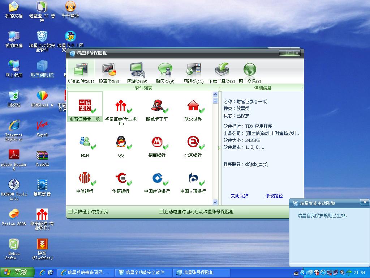Select the QQ penguin icon
This screenshot has width=370, height=278.
pyautogui.click(x=121, y=147)
